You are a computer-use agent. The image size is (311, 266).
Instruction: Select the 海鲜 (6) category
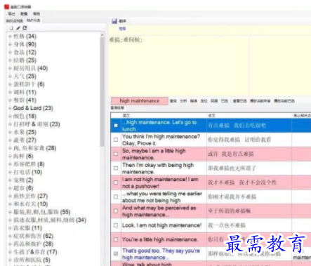23,156
